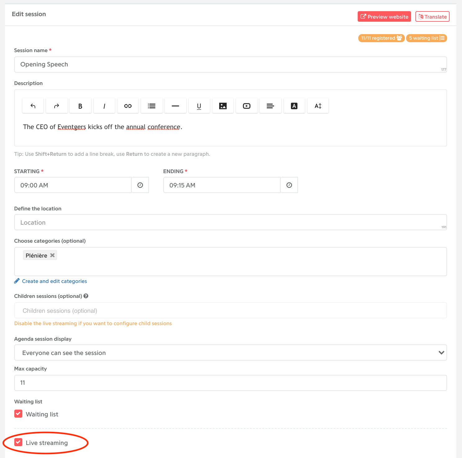Undo last edit in description toolbar

pyautogui.click(x=33, y=106)
